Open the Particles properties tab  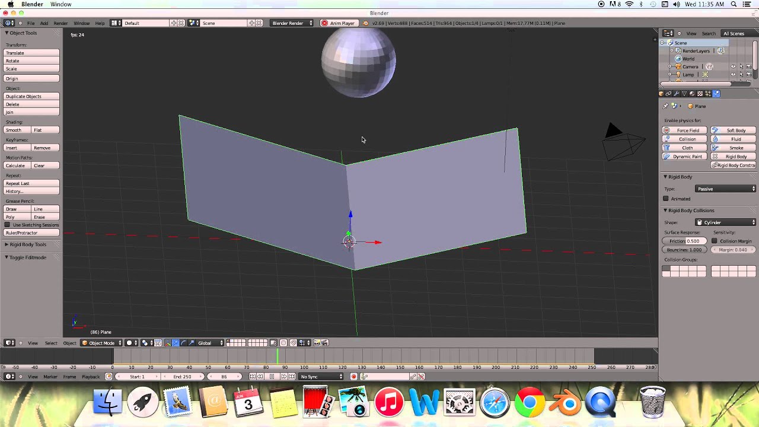pos(708,94)
